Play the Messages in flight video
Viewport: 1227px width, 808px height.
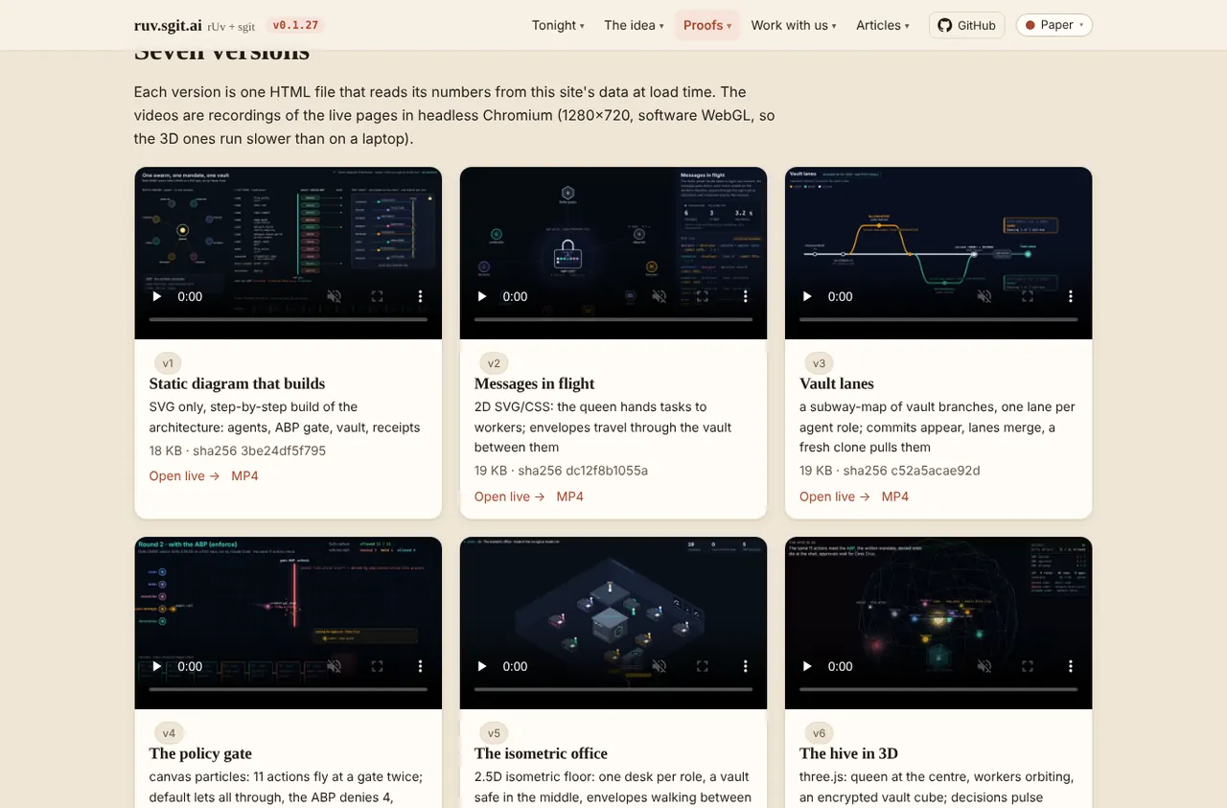(482, 296)
